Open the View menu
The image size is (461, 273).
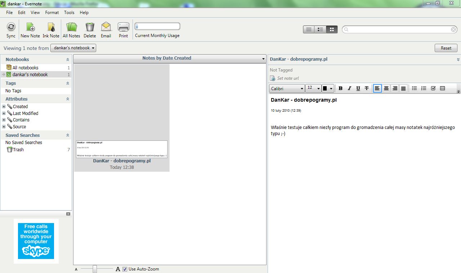(x=35, y=13)
